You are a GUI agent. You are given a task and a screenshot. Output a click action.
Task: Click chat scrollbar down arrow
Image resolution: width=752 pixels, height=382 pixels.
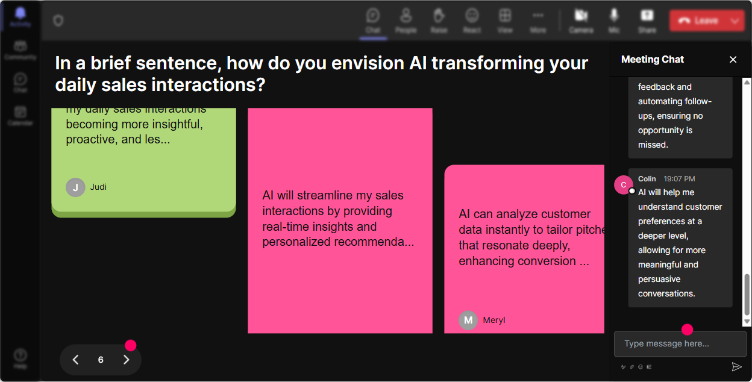747,322
